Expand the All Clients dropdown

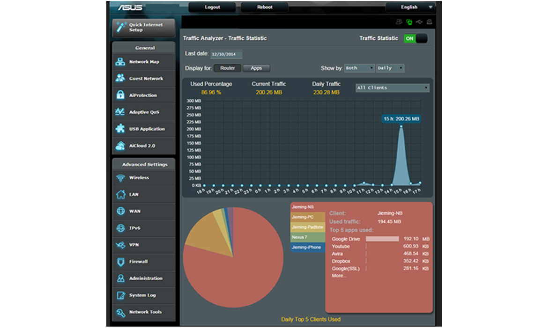[x=393, y=87]
